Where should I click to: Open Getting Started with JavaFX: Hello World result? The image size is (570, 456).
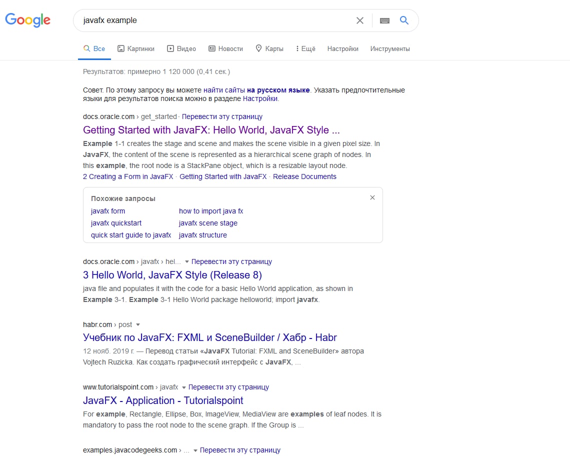[211, 130]
